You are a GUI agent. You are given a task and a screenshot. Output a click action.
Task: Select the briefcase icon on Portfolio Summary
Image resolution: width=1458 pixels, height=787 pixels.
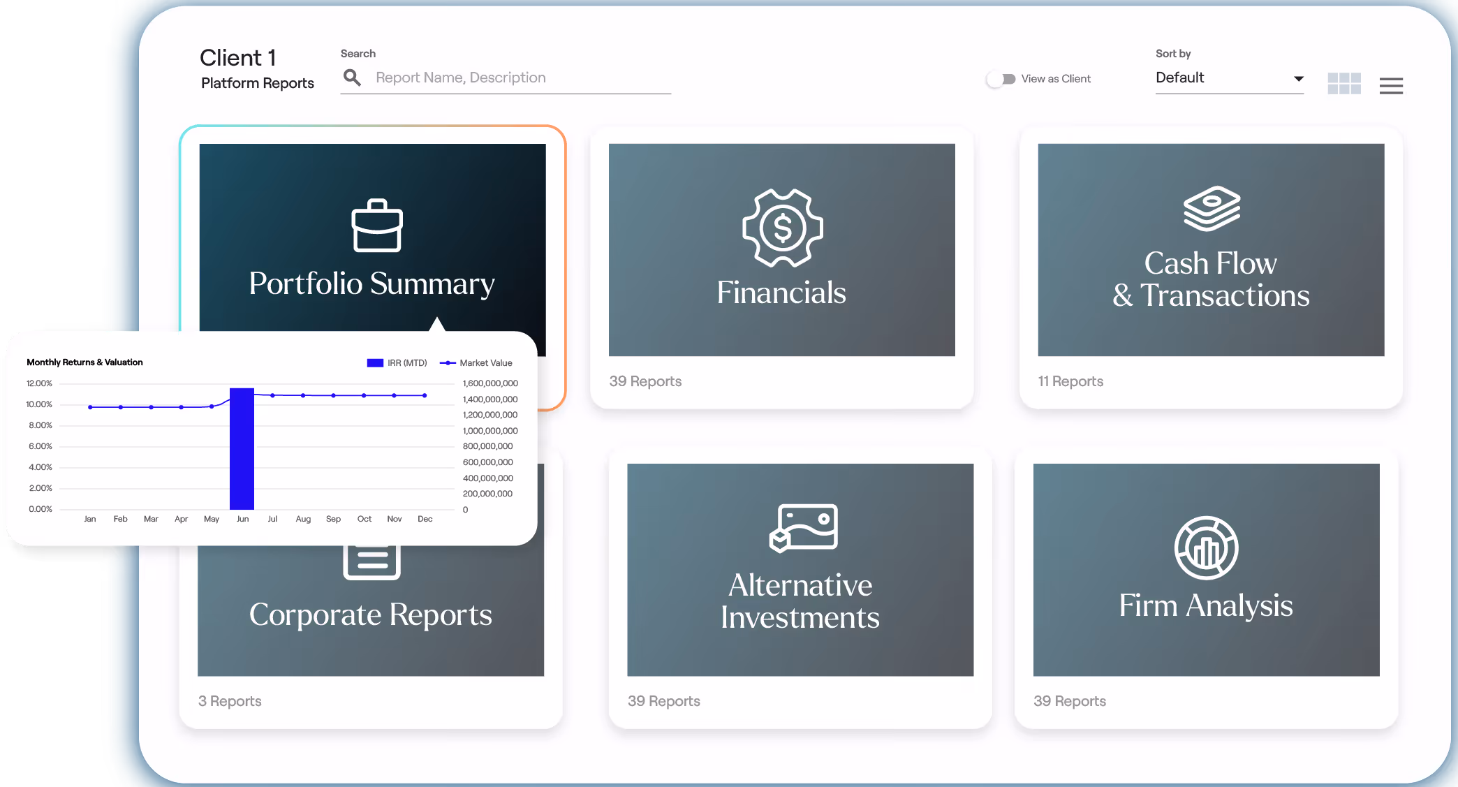[378, 226]
